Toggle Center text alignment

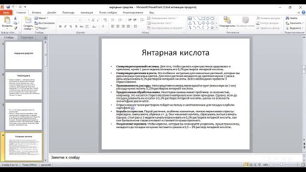click(118, 26)
